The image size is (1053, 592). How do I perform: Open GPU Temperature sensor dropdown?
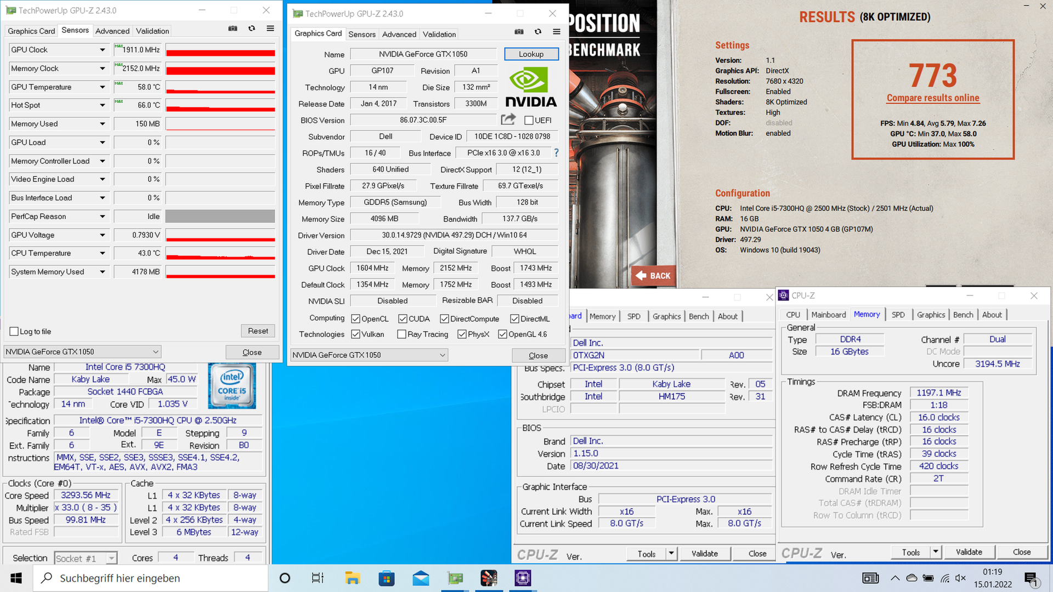click(x=102, y=87)
